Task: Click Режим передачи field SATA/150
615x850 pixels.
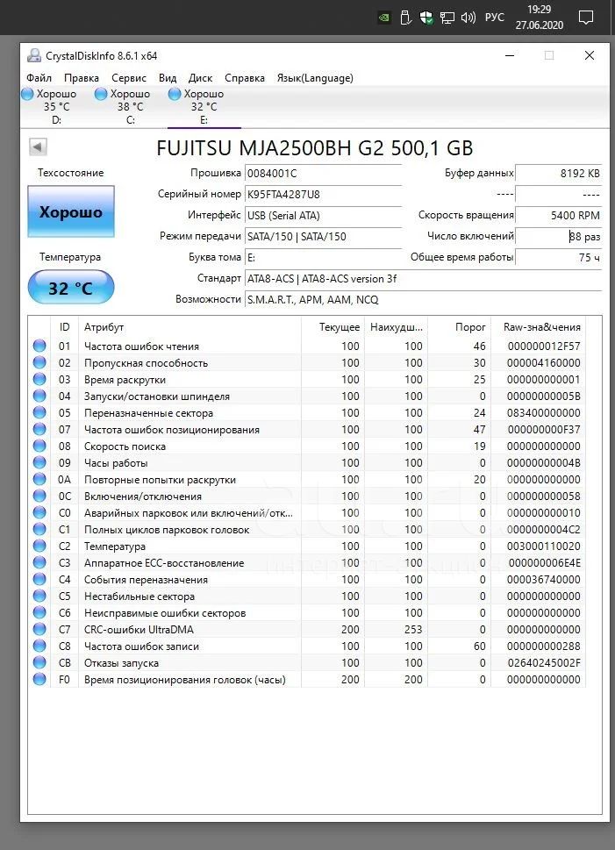Action: click(x=323, y=236)
